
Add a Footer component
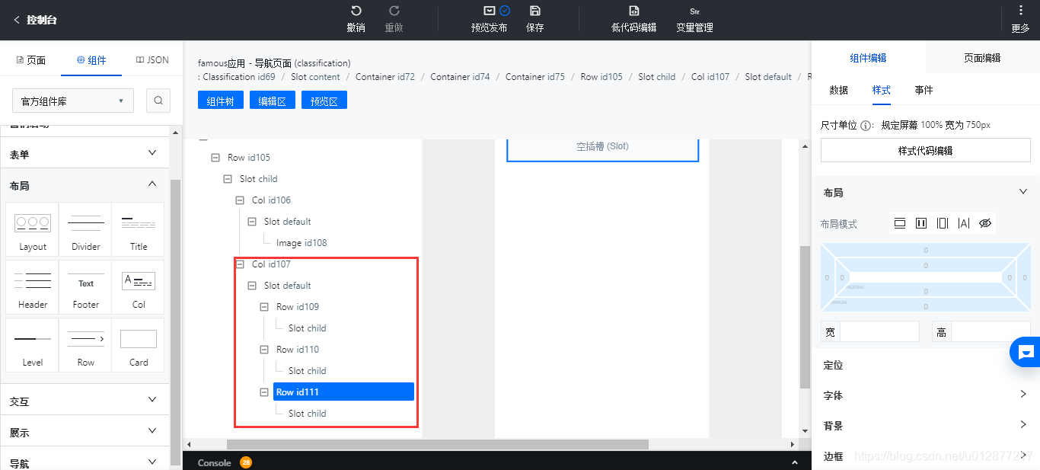point(86,287)
